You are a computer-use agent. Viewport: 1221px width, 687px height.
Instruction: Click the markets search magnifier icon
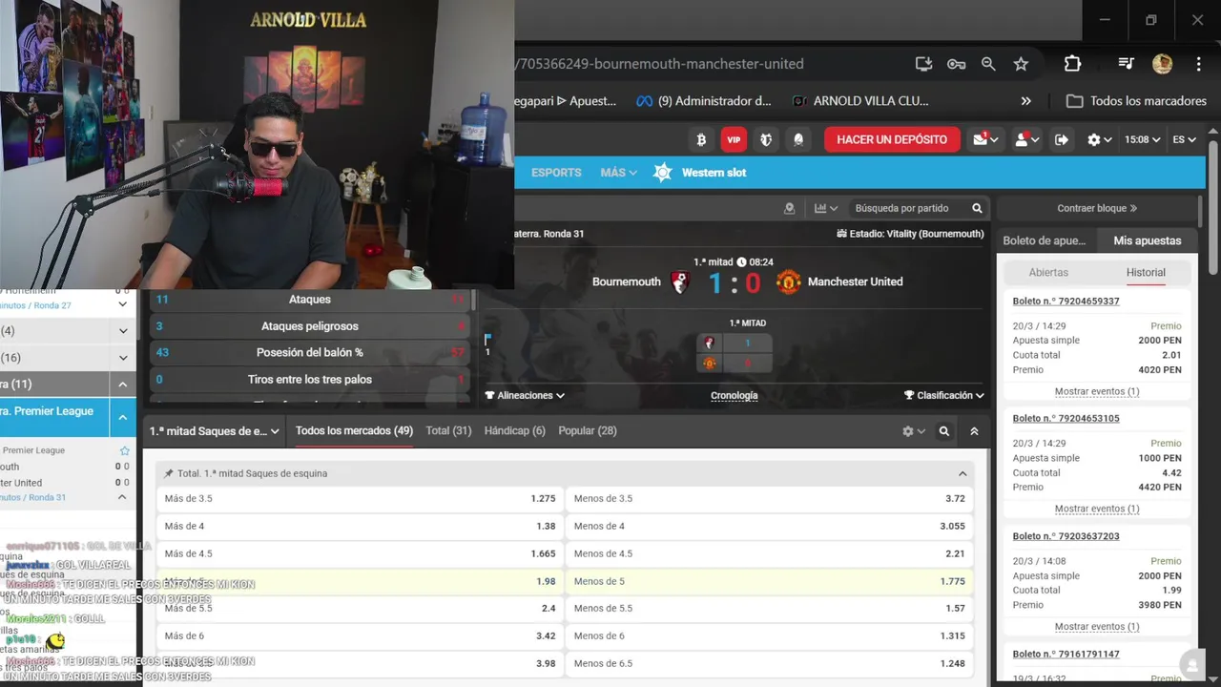coord(944,431)
